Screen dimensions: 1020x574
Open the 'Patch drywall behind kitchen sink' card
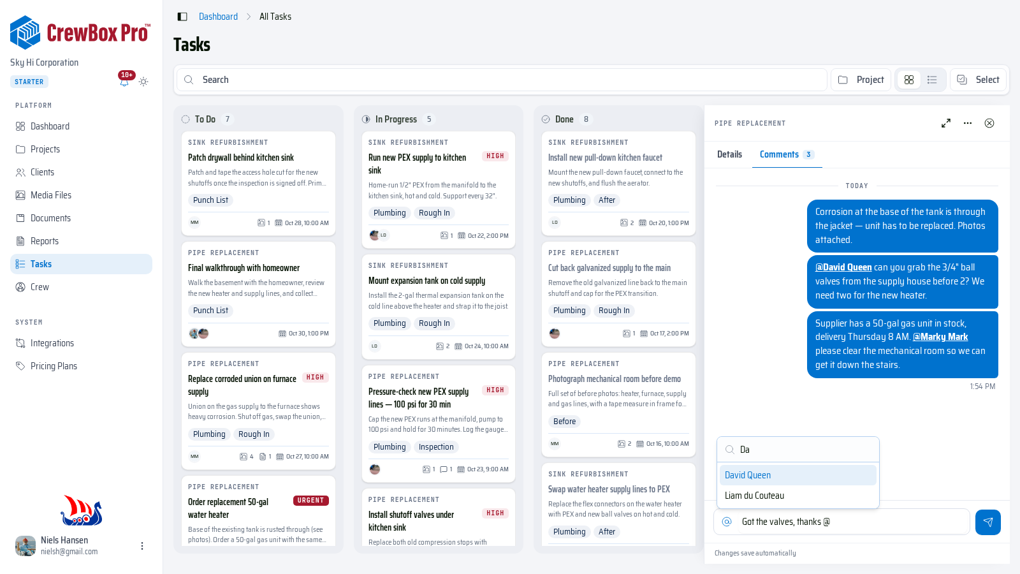pyautogui.click(x=258, y=184)
